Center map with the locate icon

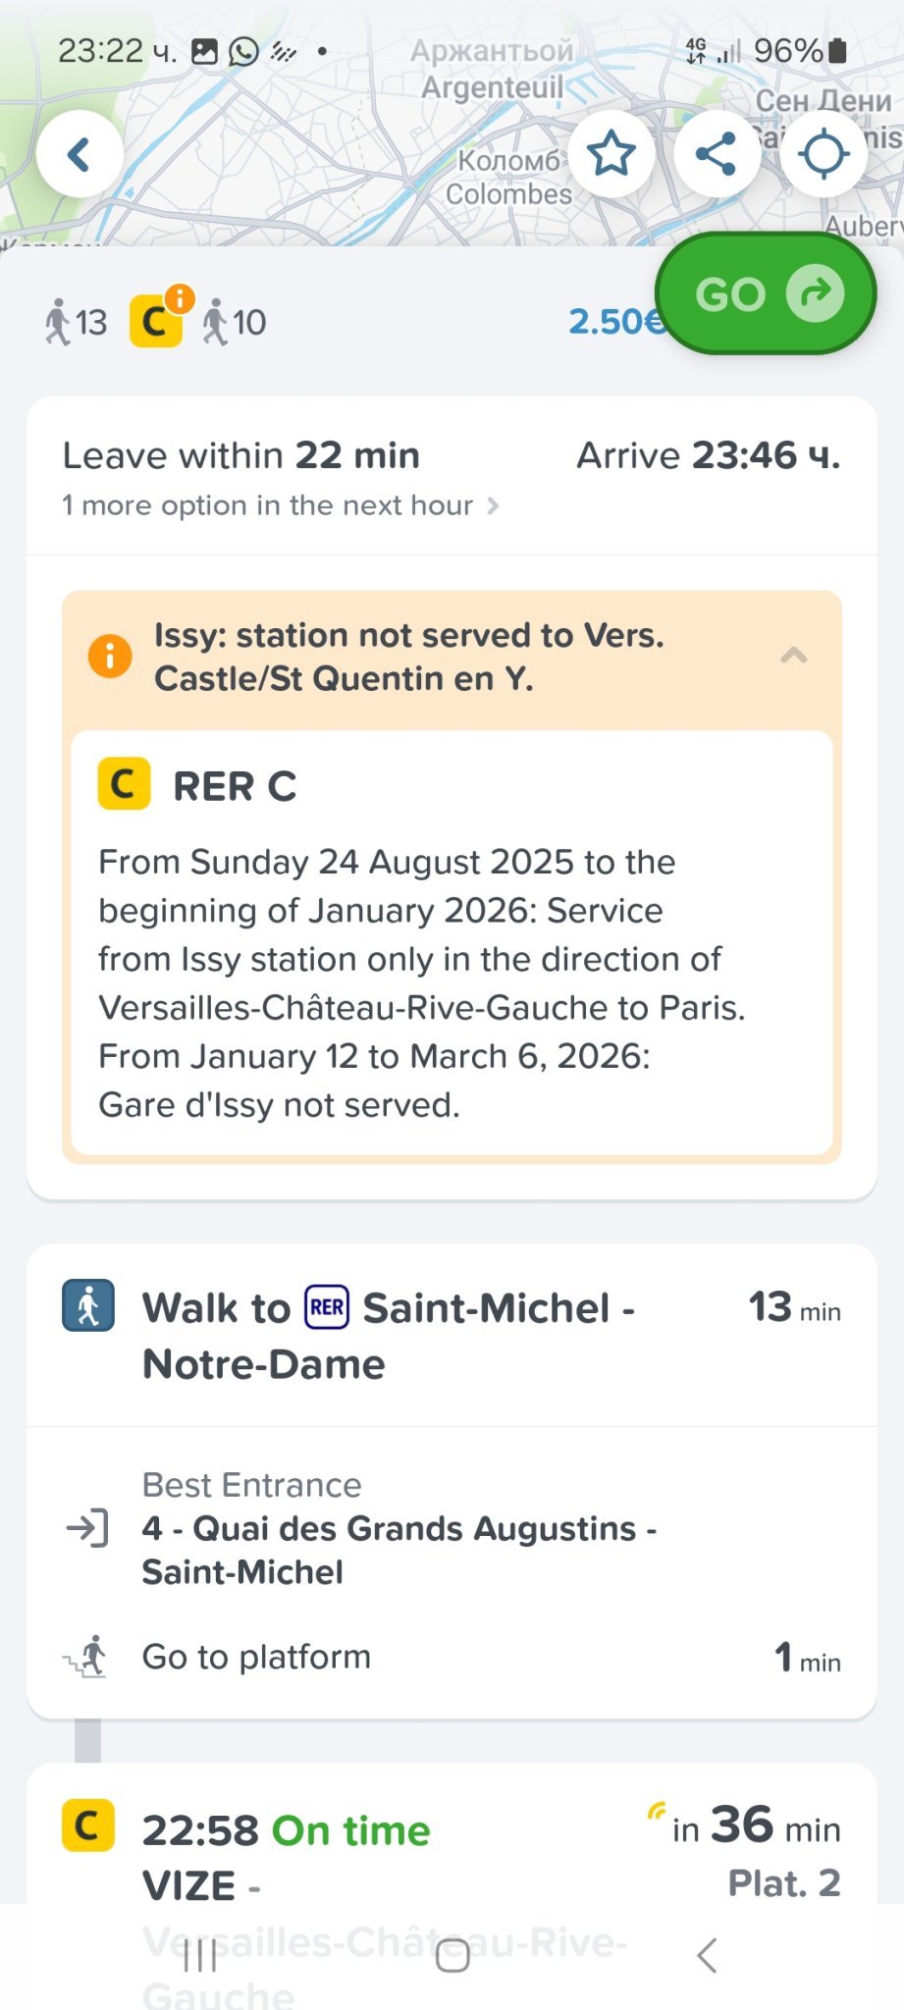pos(823,154)
